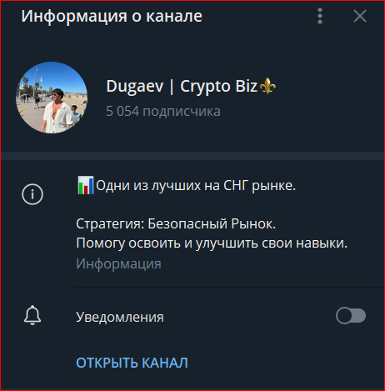The image size is (385, 391).
Task: Click the golden fleur-de-lis emoji
Action: click(267, 86)
